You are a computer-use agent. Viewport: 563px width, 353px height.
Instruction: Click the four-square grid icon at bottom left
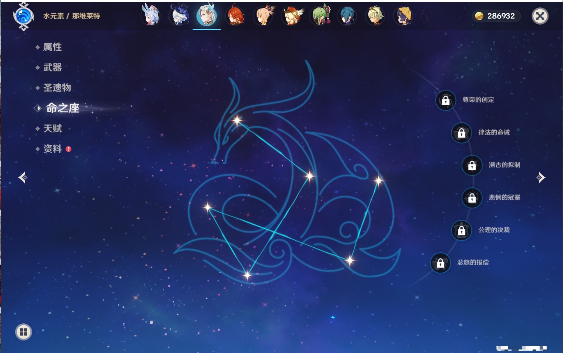23,332
